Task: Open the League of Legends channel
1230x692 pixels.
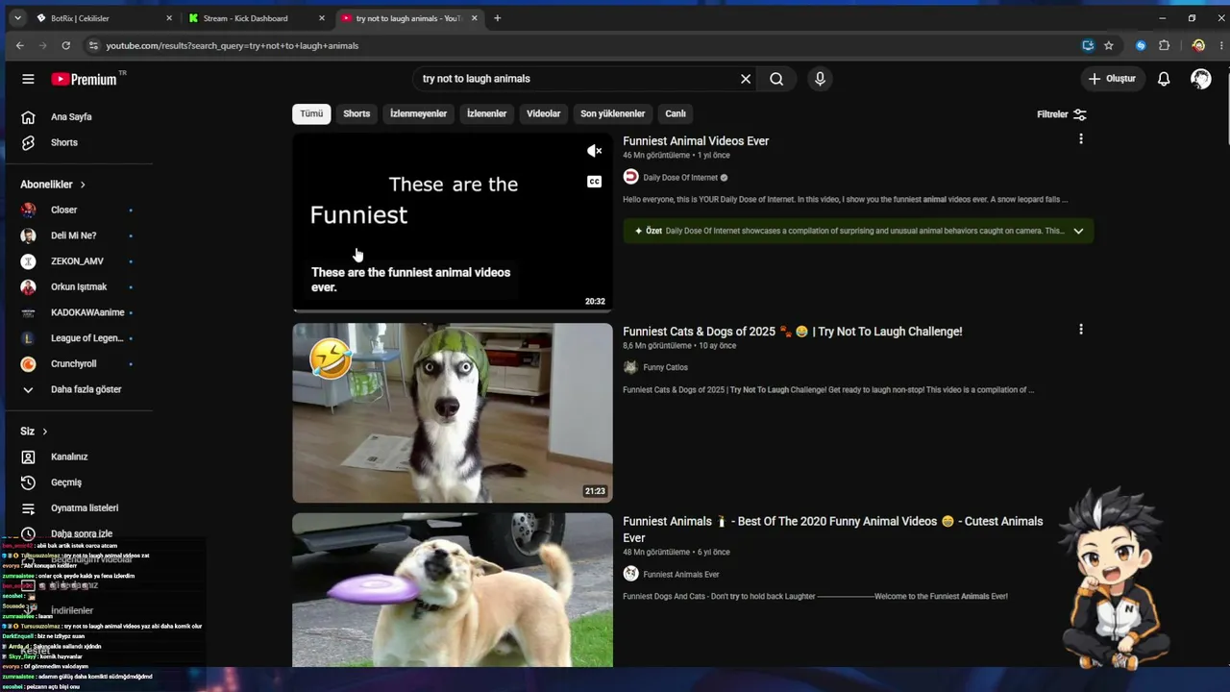Action: (86, 338)
